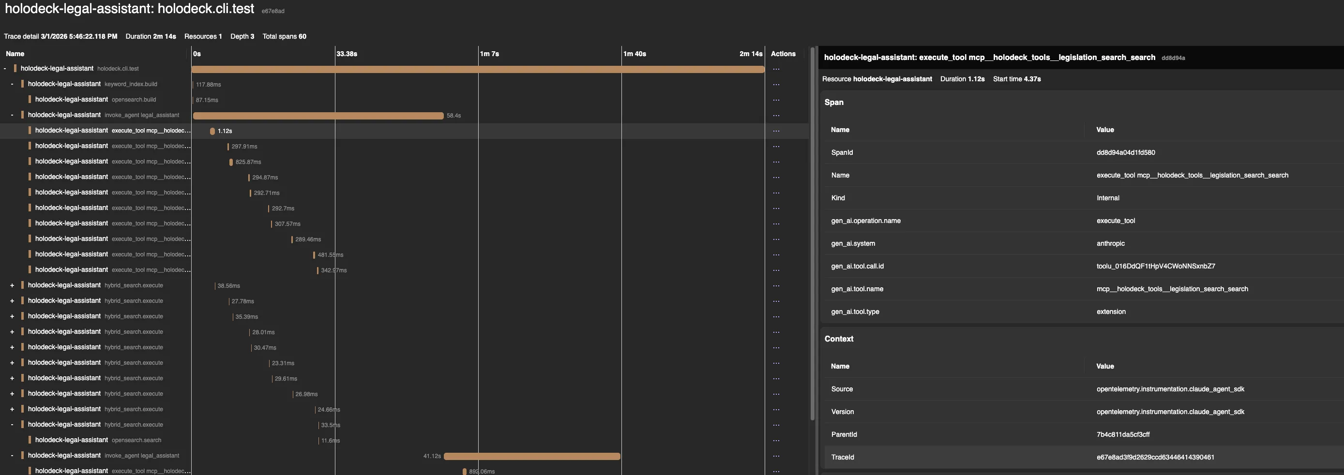
Task: Open actions for the first hybrid_search.execute row
Action: [776, 285]
